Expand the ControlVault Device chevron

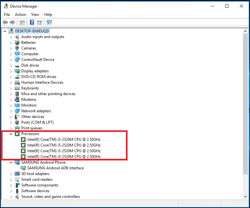(11, 60)
